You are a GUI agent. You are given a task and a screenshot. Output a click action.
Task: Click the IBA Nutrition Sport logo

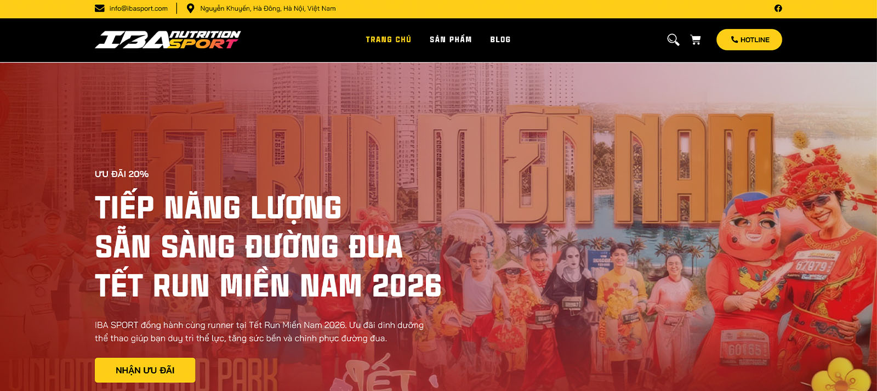point(168,39)
